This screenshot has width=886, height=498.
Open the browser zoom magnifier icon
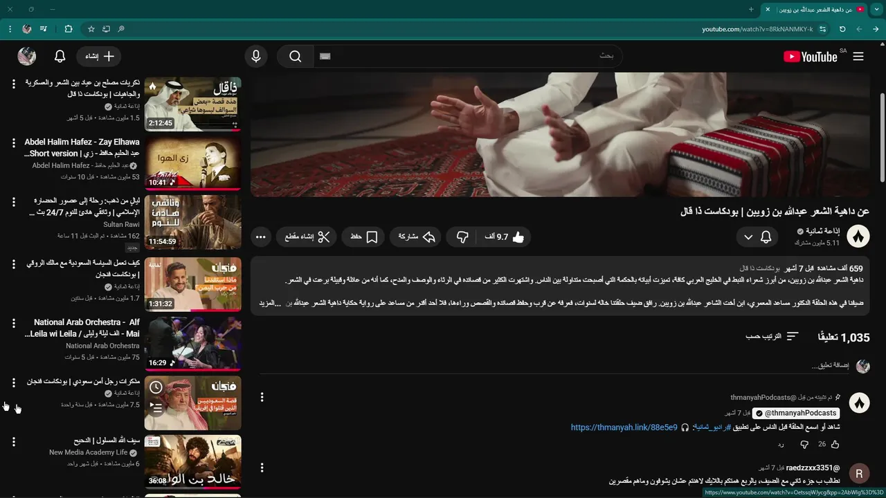coord(121,29)
